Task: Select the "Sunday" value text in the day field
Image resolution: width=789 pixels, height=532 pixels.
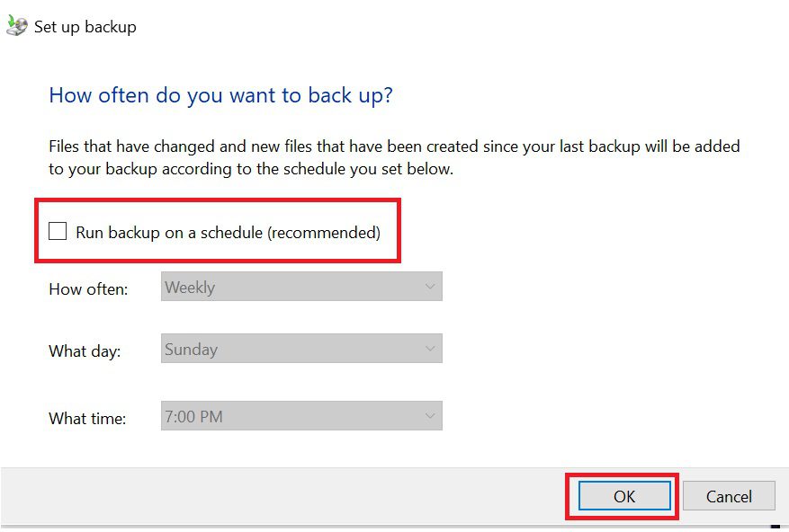Action: point(192,349)
